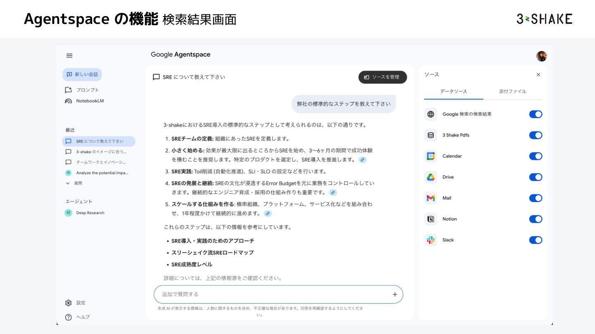Click the 'SRE実践:' step heading
The width and height of the screenshot is (595, 334).
coord(182,172)
